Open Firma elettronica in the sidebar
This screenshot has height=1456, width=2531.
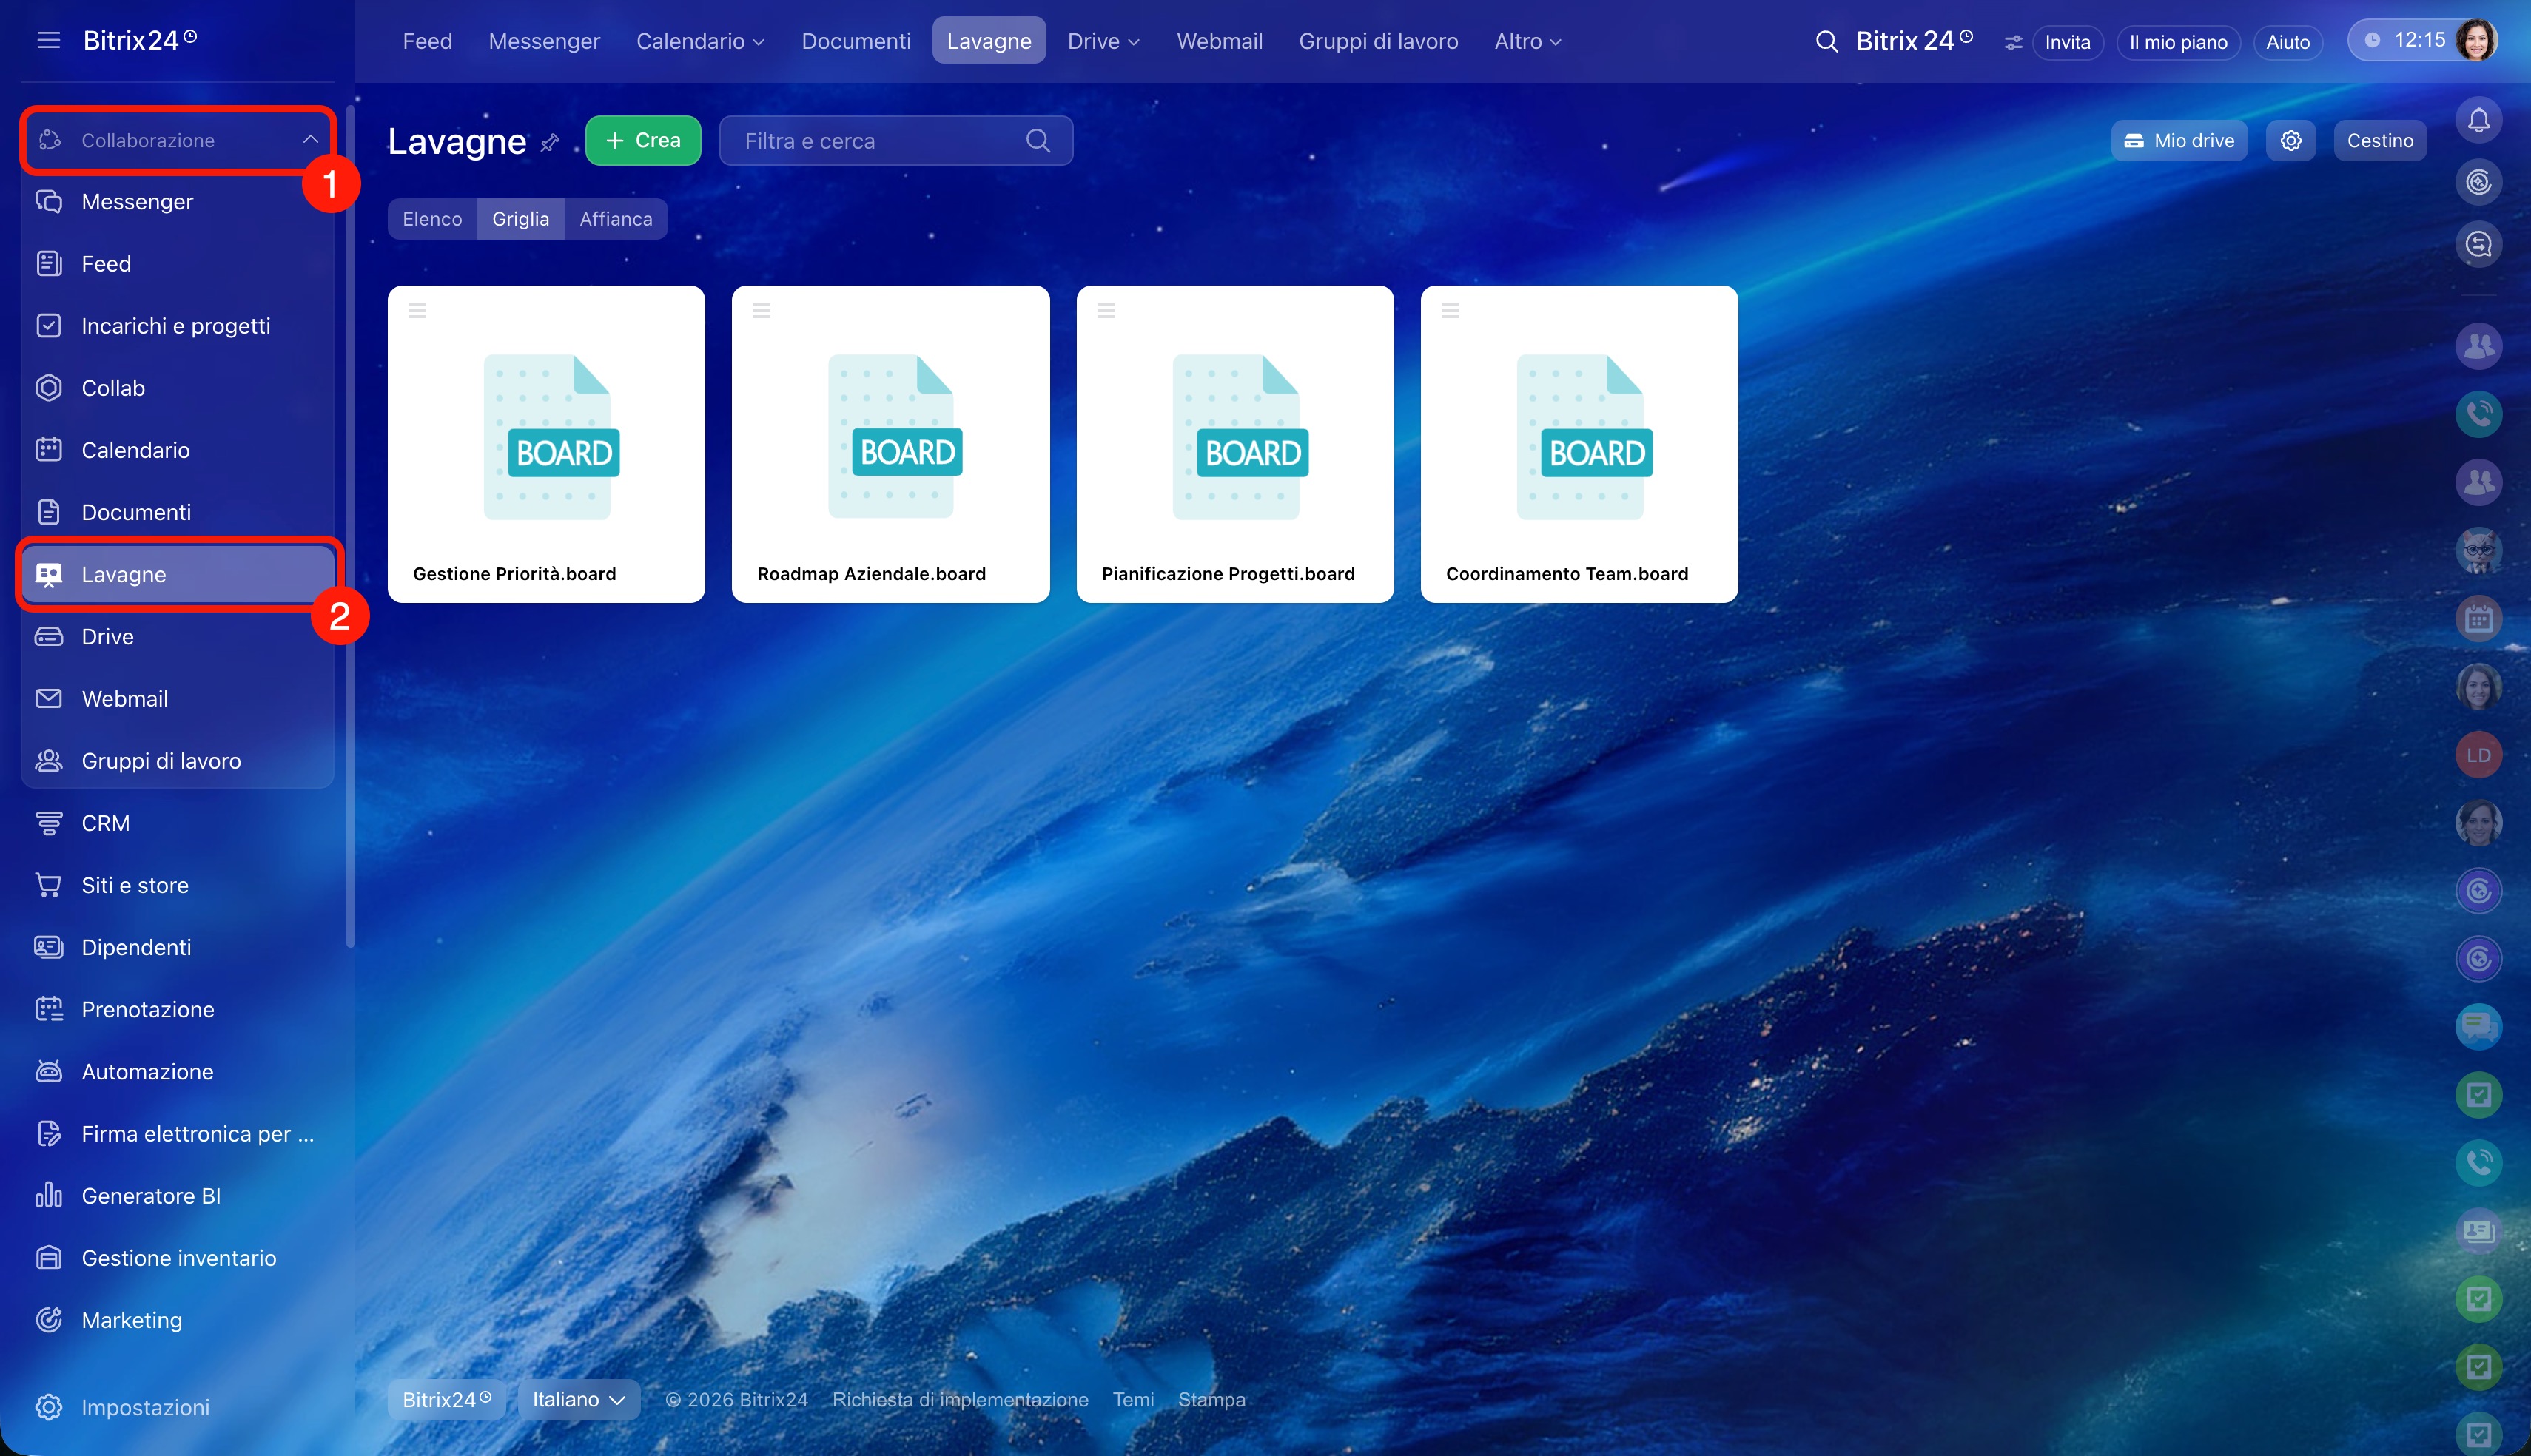click(x=178, y=1134)
